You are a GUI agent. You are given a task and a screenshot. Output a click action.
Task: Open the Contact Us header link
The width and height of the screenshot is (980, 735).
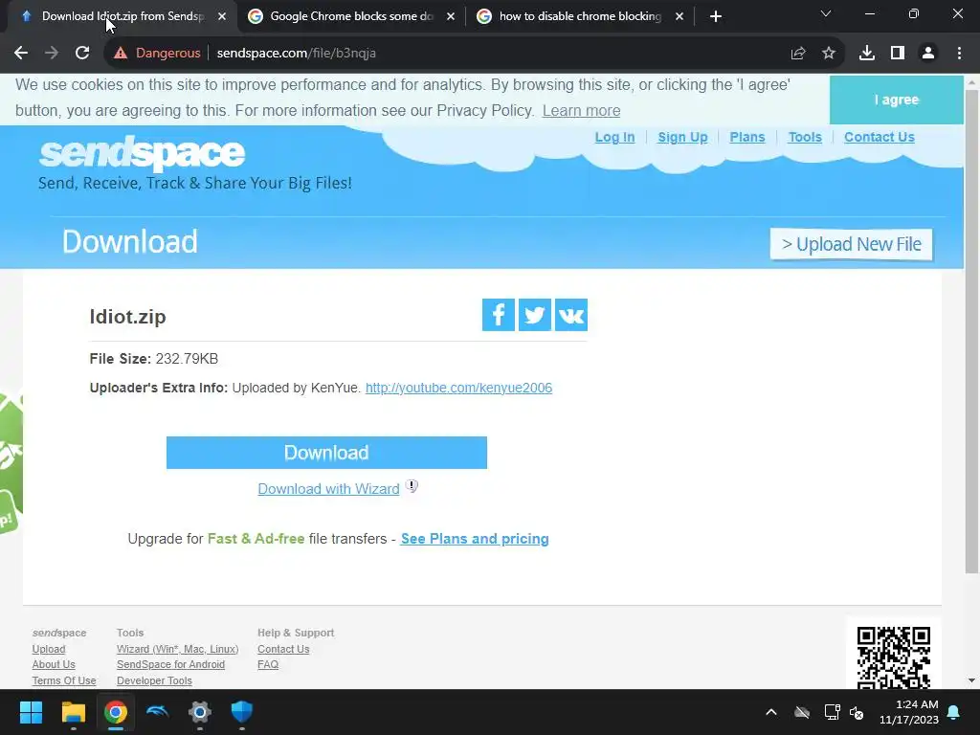coord(879,137)
